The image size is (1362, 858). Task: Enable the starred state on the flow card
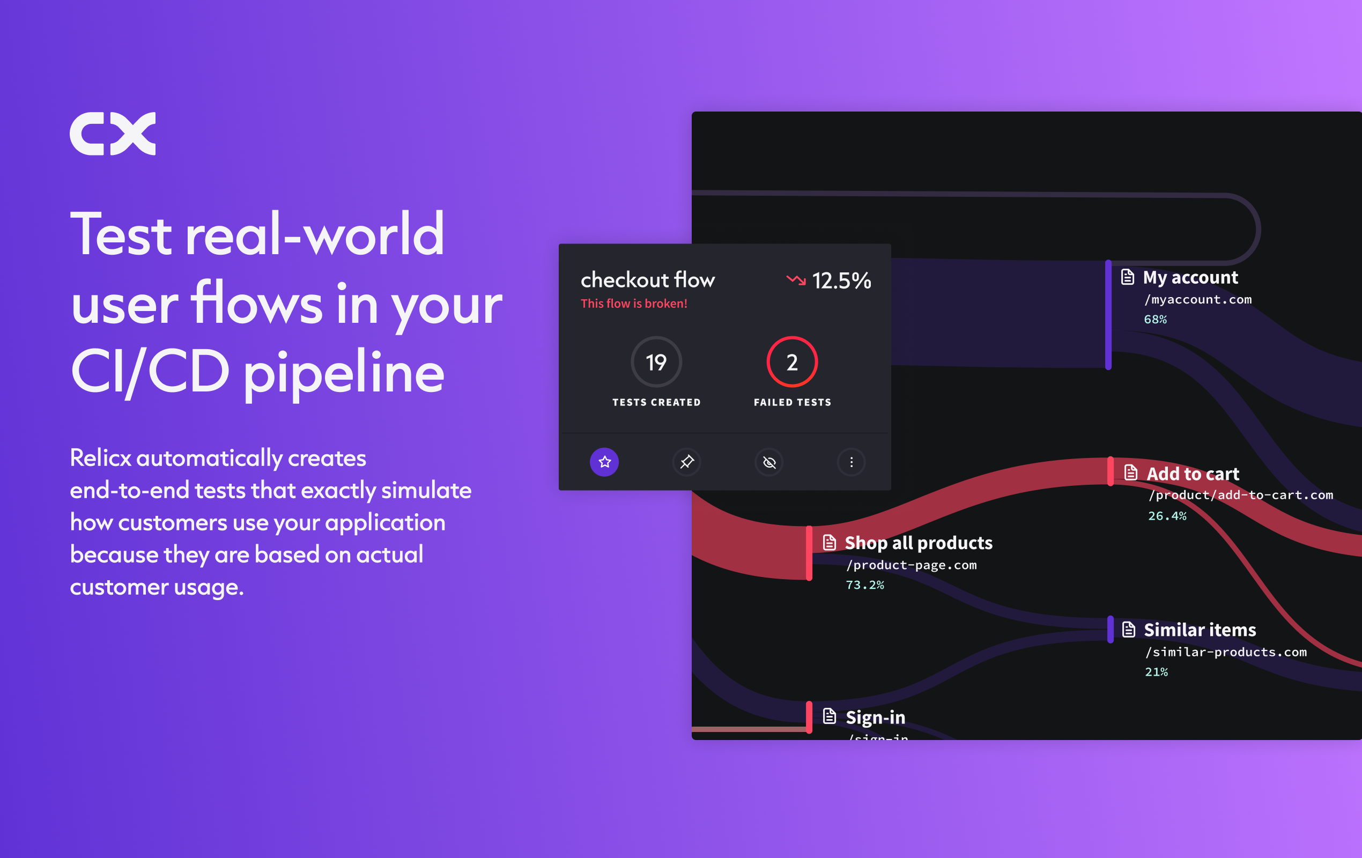[x=605, y=462]
